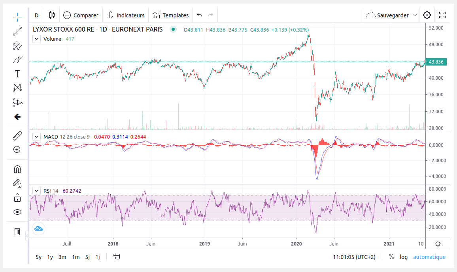457x272 pixels.
Task: Open the chart patterns tool
Action: [17, 88]
